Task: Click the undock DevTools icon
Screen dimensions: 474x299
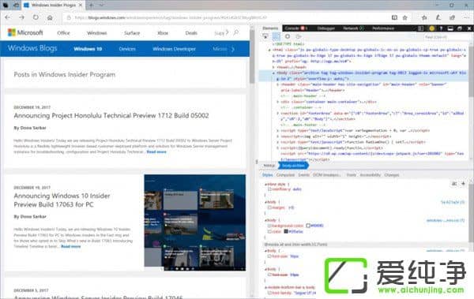Action: [x=460, y=28]
